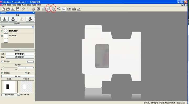Screen dimensions: 189x104
Task: Open the 文件 menu
Action: [4, 5]
